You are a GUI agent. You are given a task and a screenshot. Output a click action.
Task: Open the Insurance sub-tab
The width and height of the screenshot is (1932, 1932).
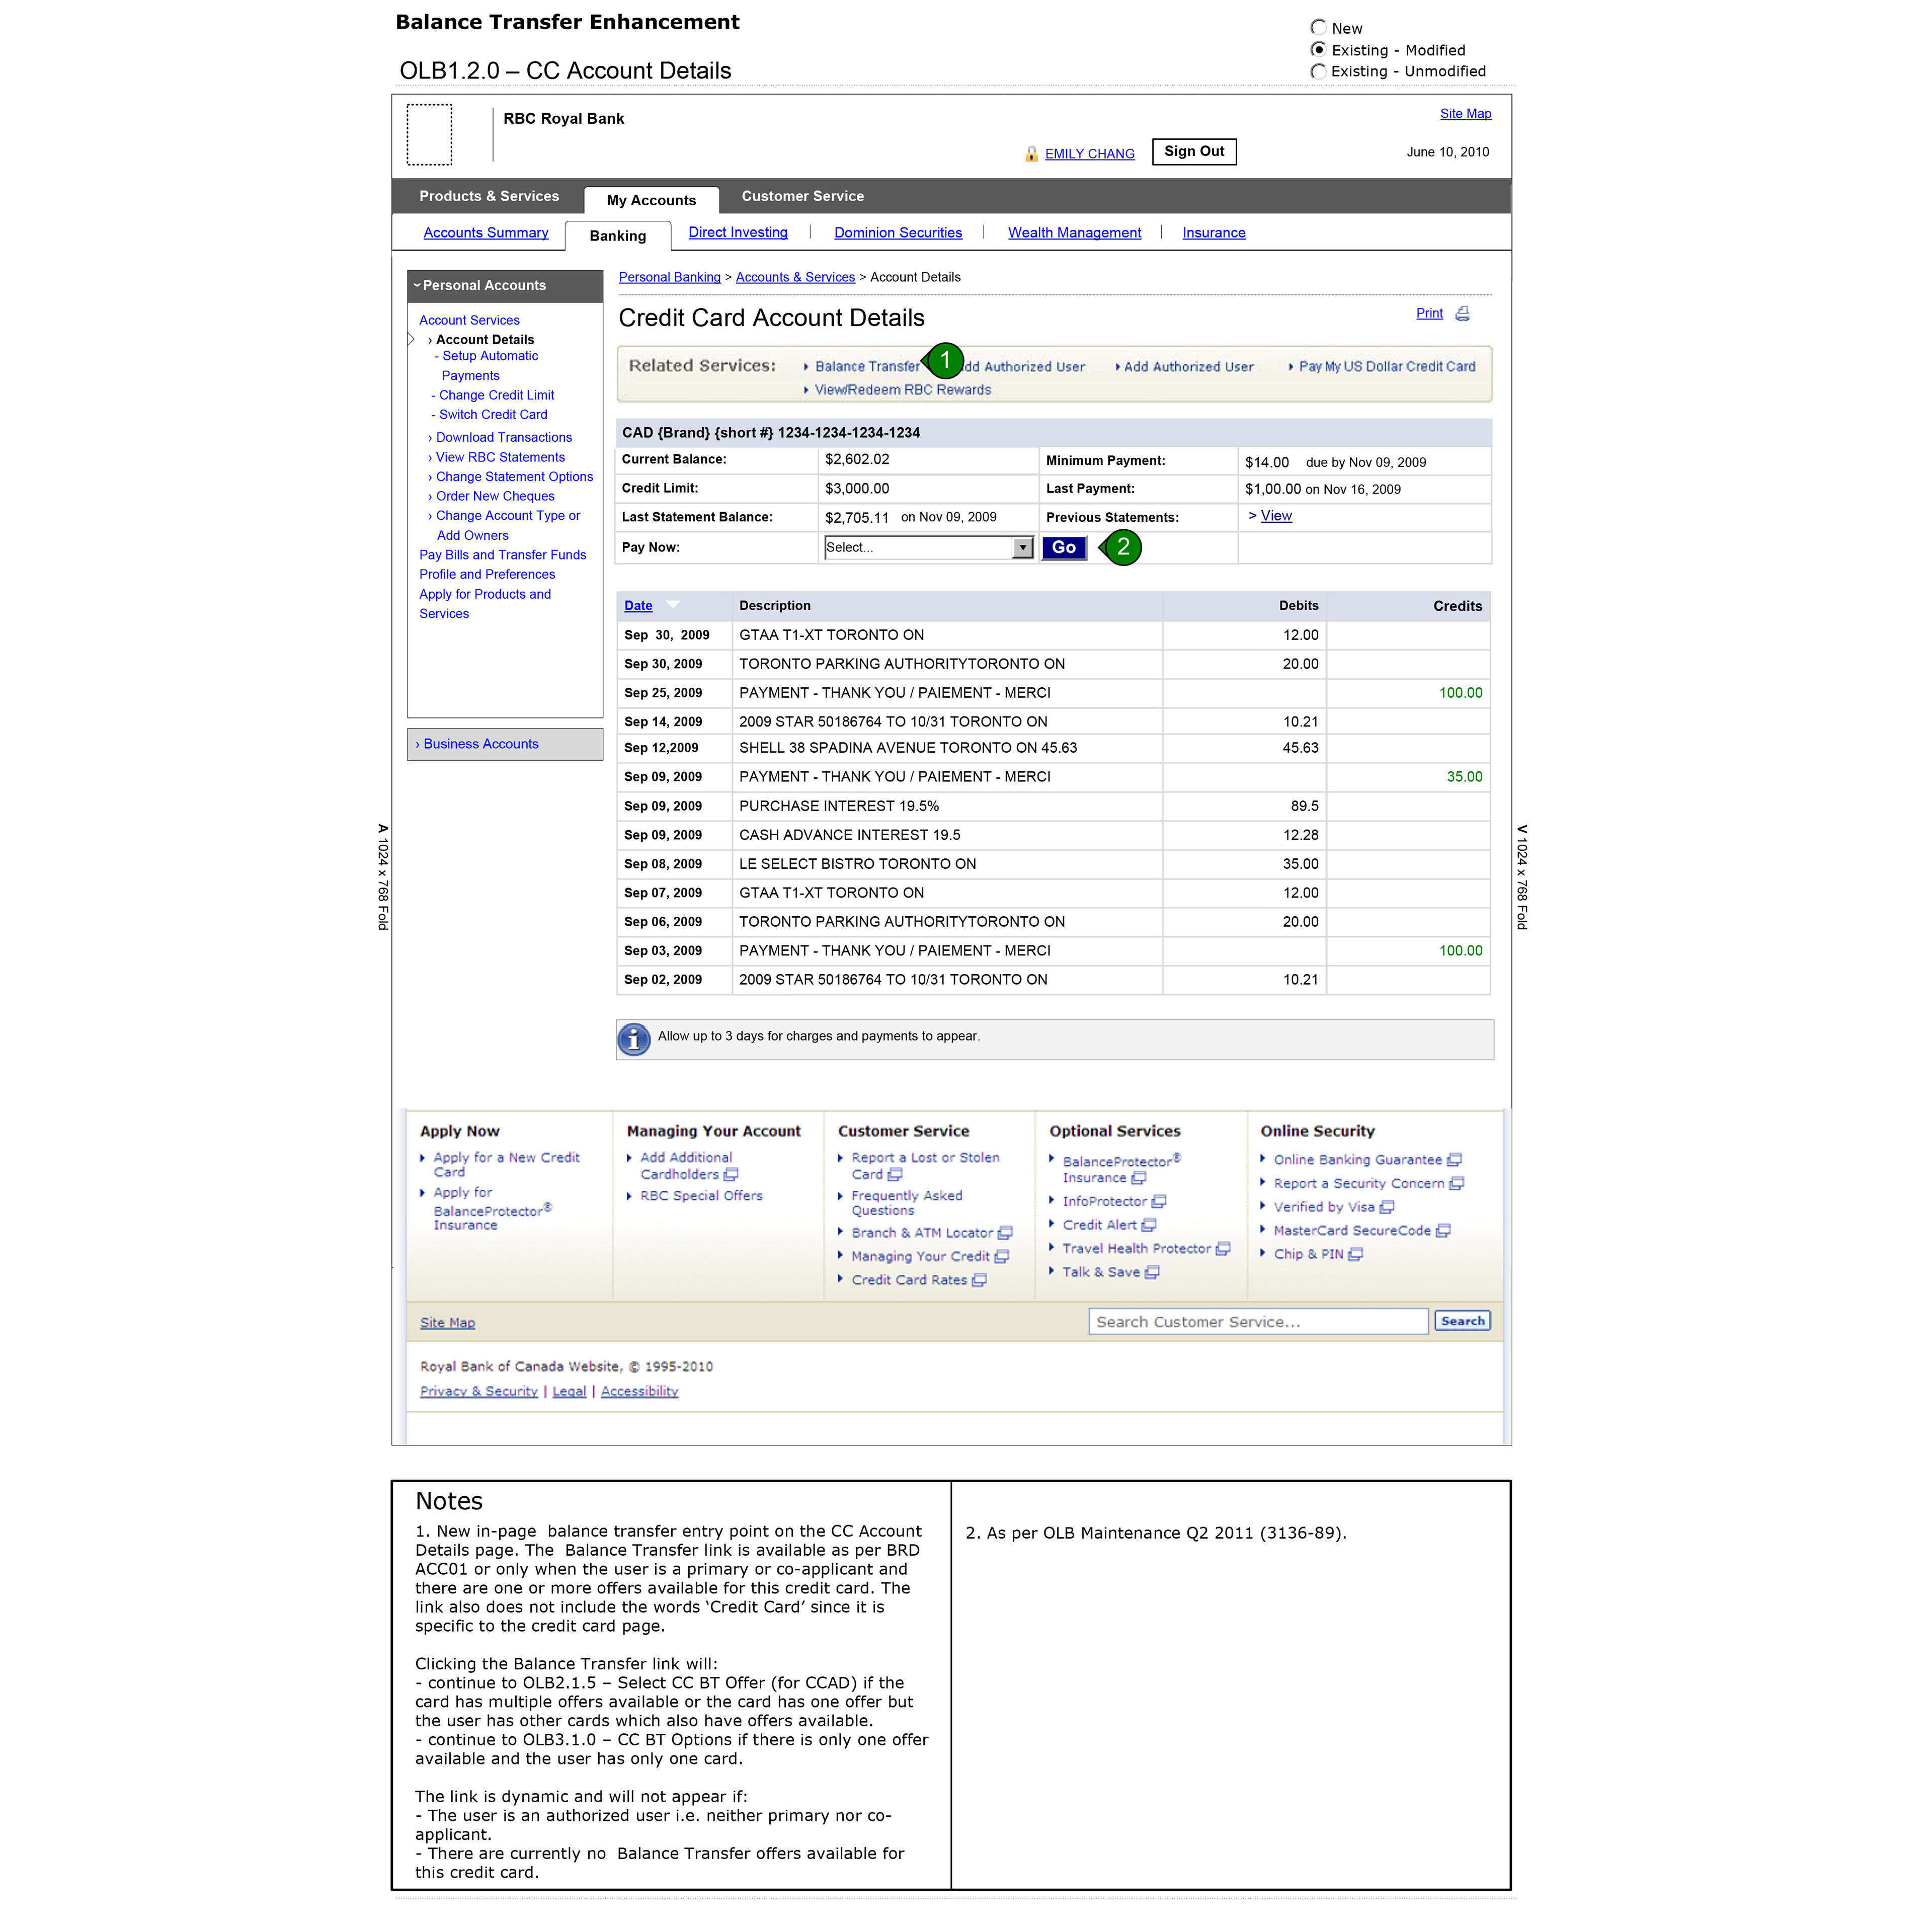pos(1214,233)
